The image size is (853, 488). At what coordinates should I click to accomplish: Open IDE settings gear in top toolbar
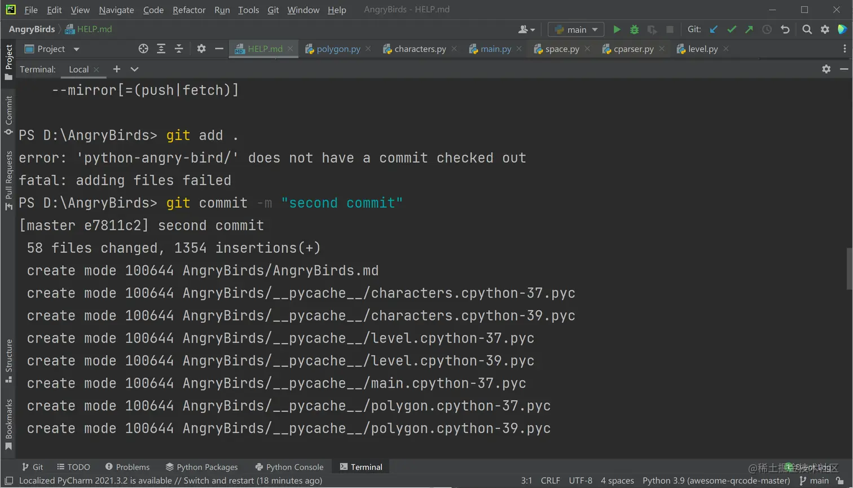click(x=825, y=29)
